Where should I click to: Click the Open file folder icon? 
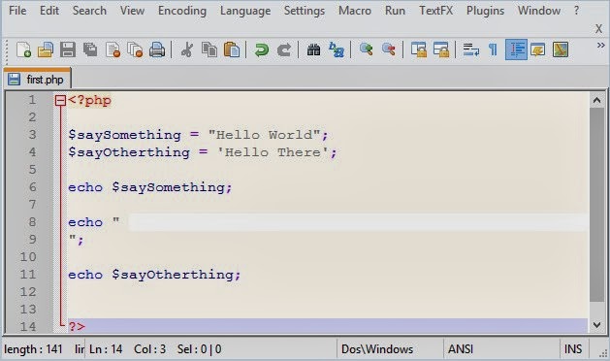coord(46,49)
